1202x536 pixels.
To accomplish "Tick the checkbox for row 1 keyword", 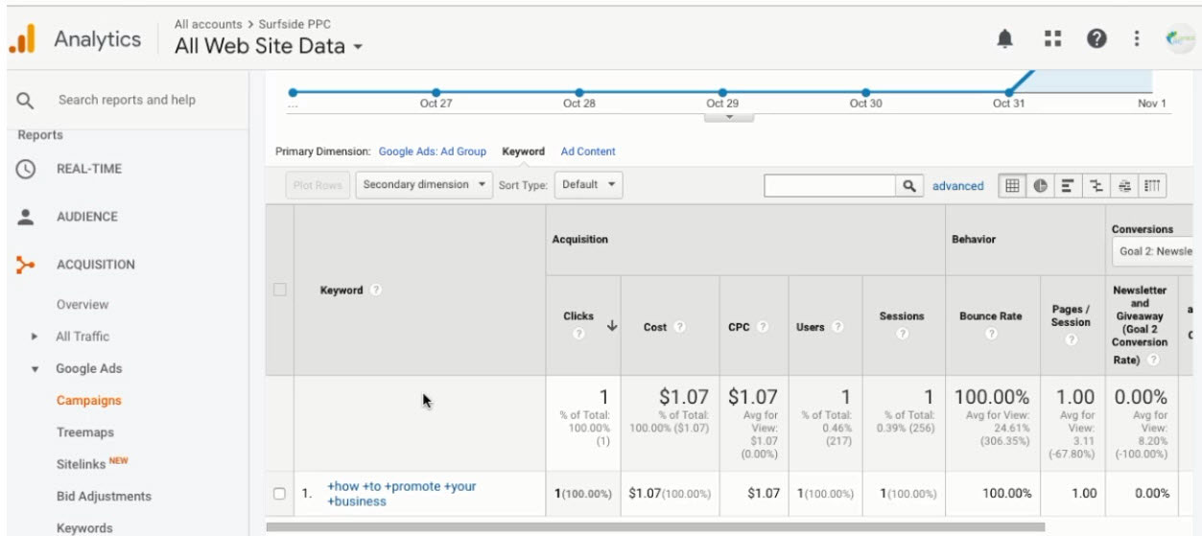I will pos(280,494).
